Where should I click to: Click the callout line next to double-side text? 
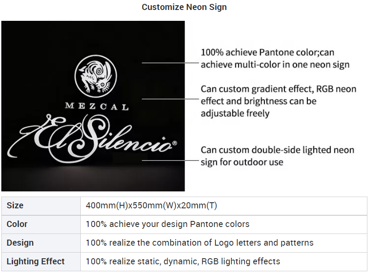pos(169,160)
